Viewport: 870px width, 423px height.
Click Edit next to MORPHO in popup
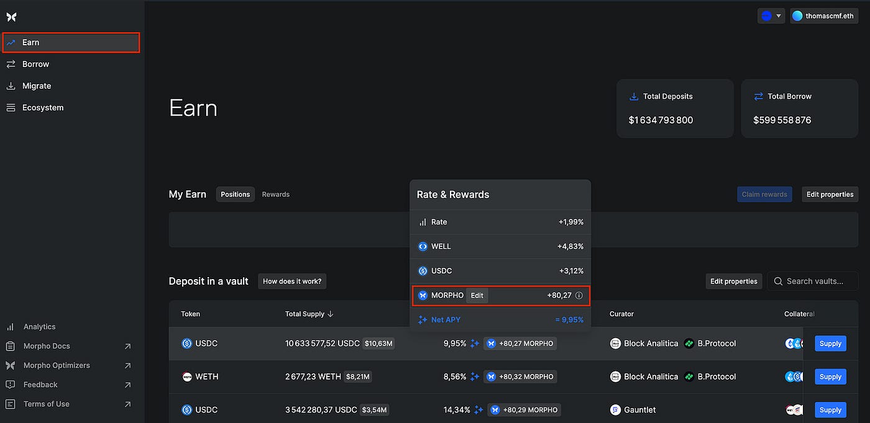click(477, 295)
